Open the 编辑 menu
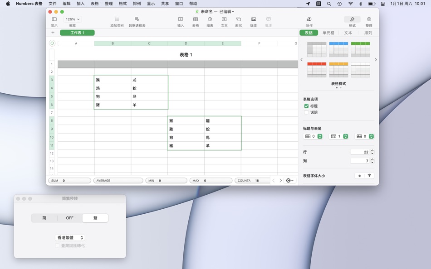431x269 pixels. click(67, 4)
